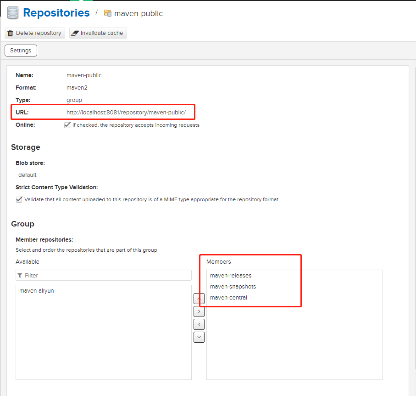The width and height of the screenshot is (416, 396).
Task: Select maven-releases in the Members list
Action: pyautogui.click(x=231, y=276)
